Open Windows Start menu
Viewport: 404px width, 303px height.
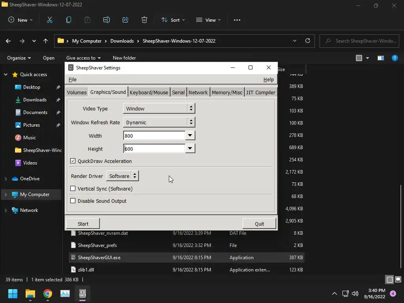(13, 294)
